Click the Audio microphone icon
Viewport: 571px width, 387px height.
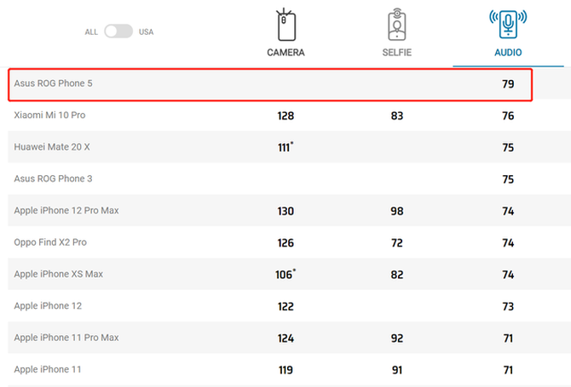[x=508, y=25]
